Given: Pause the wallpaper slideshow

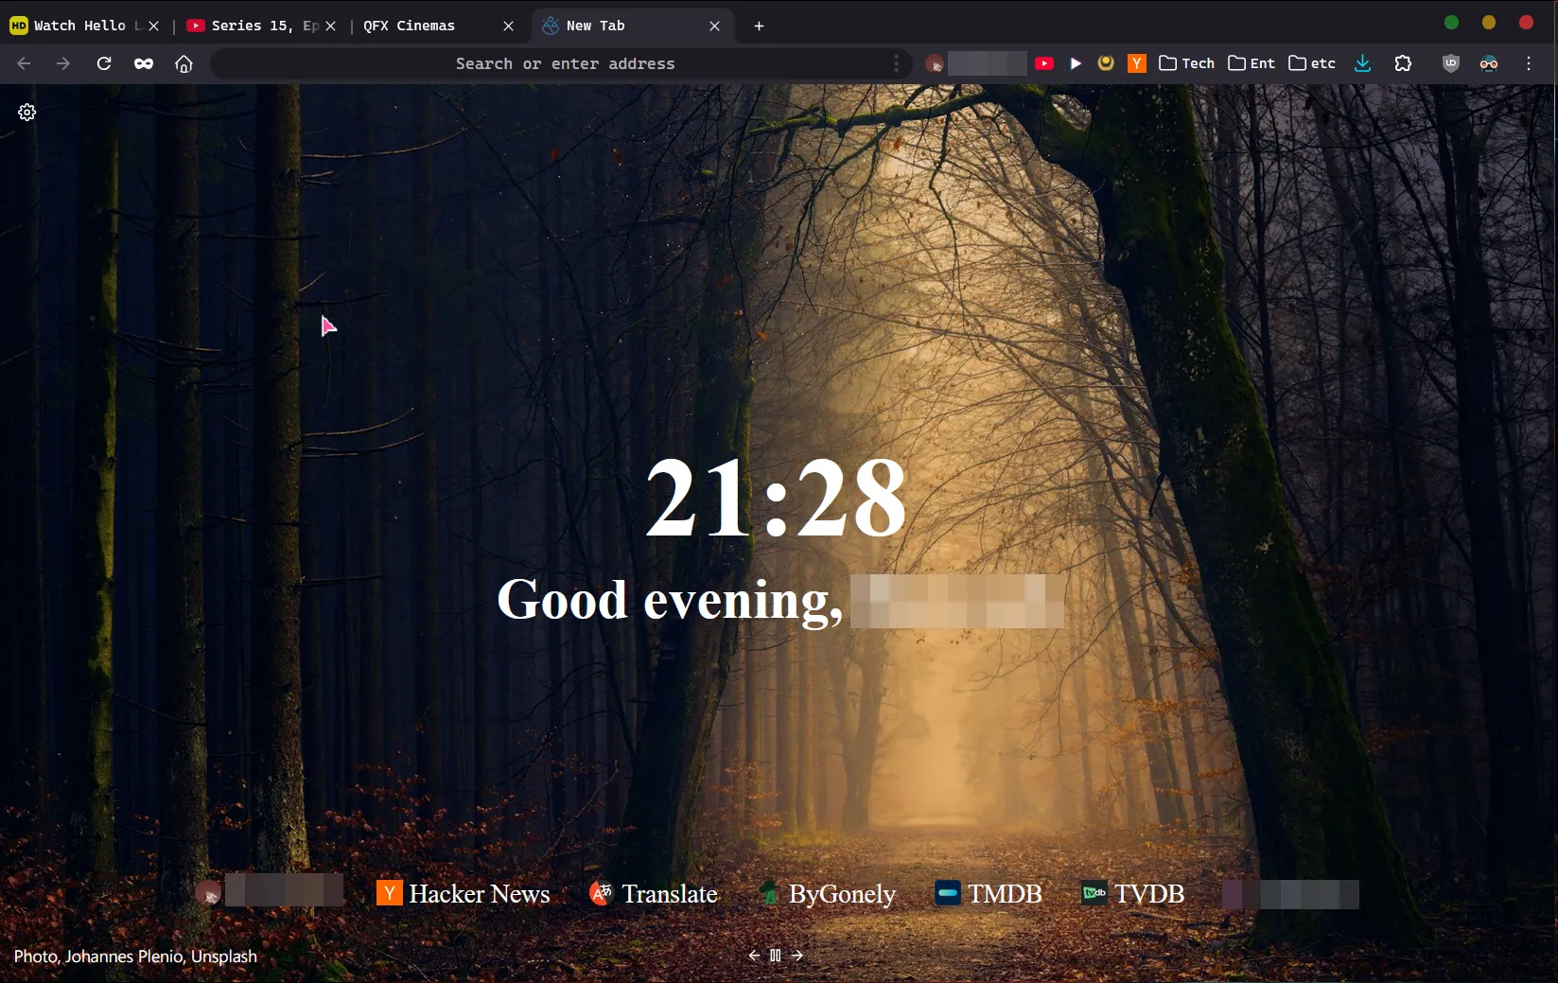Looking at the screenshot, I should 775,956.
